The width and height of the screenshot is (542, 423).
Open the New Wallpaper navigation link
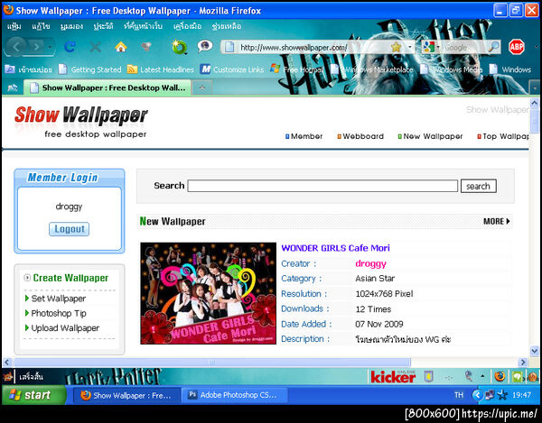[430, 136]
